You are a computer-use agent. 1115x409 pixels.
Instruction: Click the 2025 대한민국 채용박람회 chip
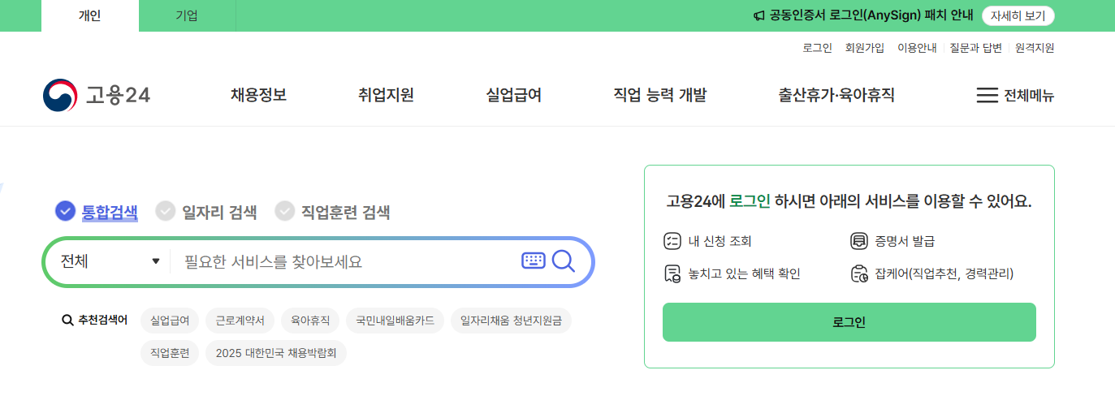pyautogui.click(x=276, y=353)
